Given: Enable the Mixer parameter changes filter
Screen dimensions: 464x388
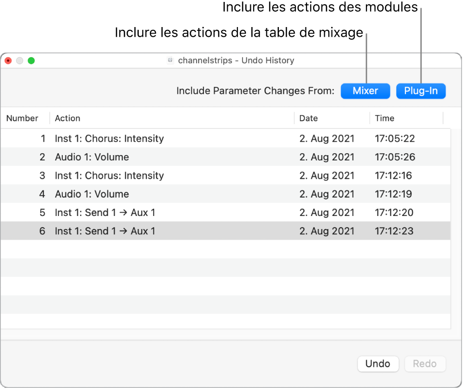Looking at the screenshot, I should click(365, 90).
